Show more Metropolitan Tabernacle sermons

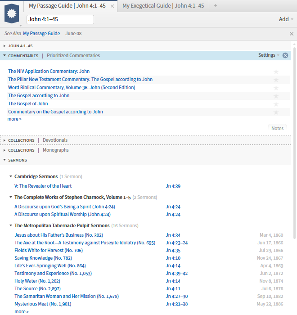pyautogui.click(x=22, y=311)
